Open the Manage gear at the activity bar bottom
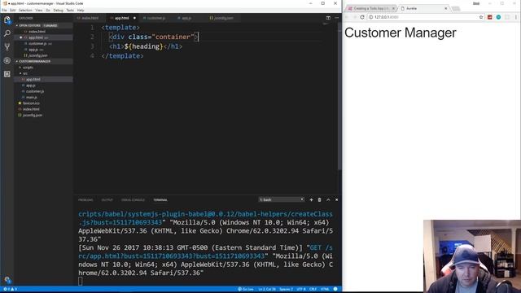 [x=7, y=280]
